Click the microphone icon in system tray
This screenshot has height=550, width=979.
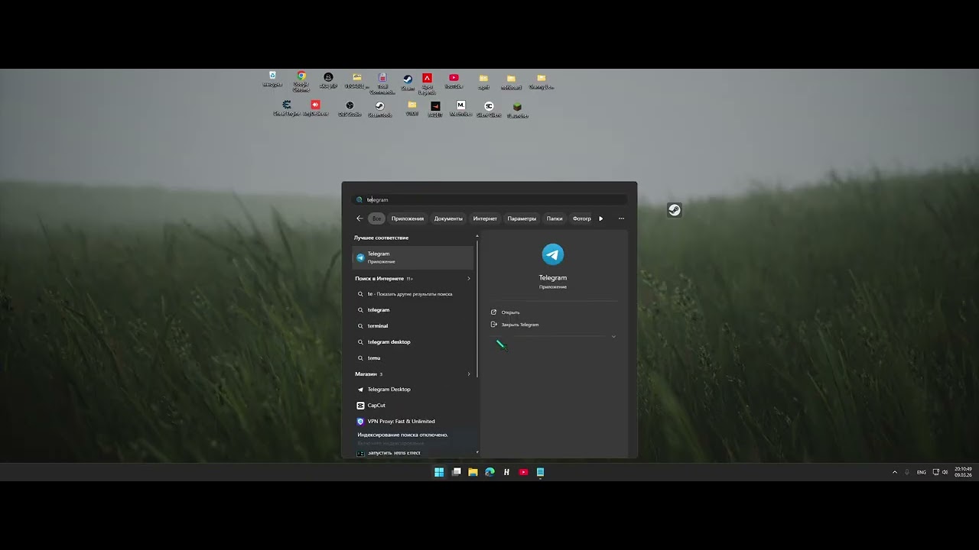(906, 472)
